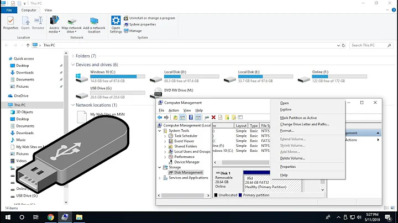Viewport: 398px width, 223px height.
Task: Choose Delete Volume... from context menu
Action: (x=292, y=158)
